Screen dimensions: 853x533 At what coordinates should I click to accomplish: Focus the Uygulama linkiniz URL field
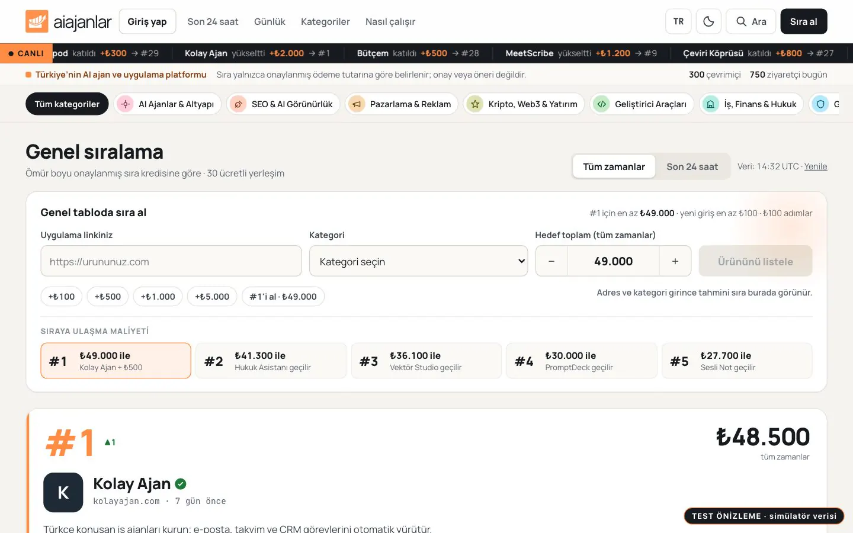pos(171,261)
